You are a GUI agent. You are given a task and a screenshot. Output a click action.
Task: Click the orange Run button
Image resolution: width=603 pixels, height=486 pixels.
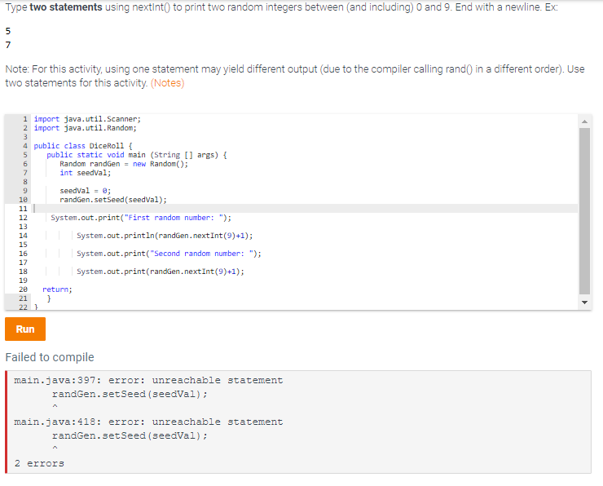(25, 329)
